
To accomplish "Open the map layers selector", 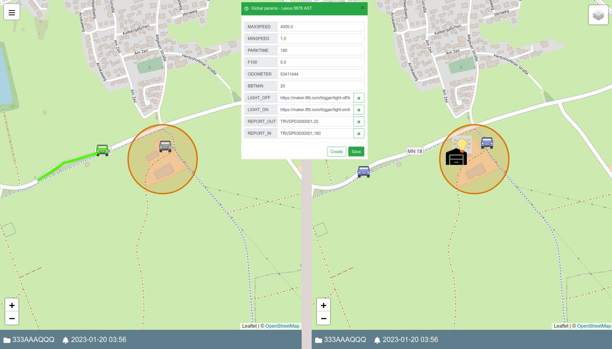I will point(598,16).
